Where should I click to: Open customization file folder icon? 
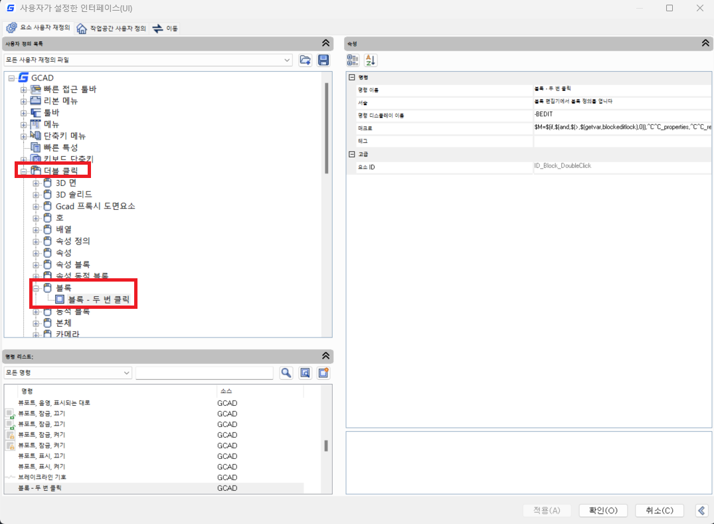(305, 60)
